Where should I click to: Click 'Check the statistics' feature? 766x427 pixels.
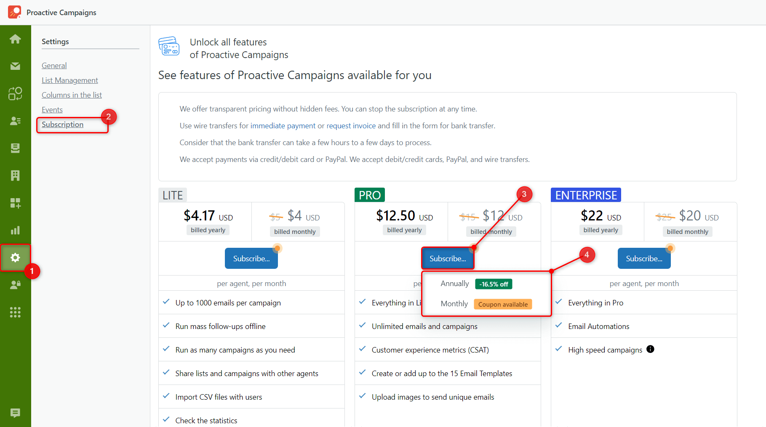coord(206,421)
